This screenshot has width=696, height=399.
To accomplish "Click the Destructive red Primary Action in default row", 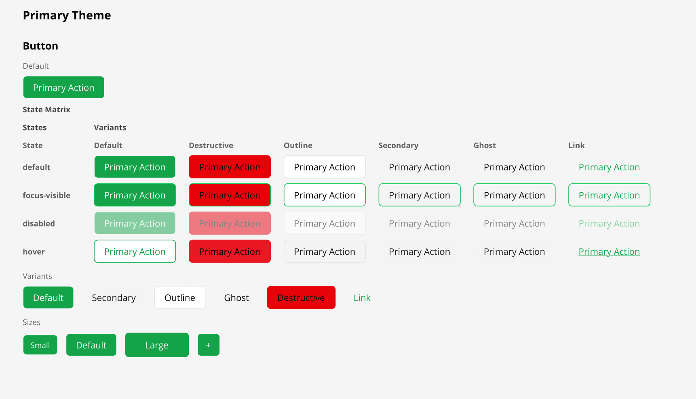I will [230, 167].
